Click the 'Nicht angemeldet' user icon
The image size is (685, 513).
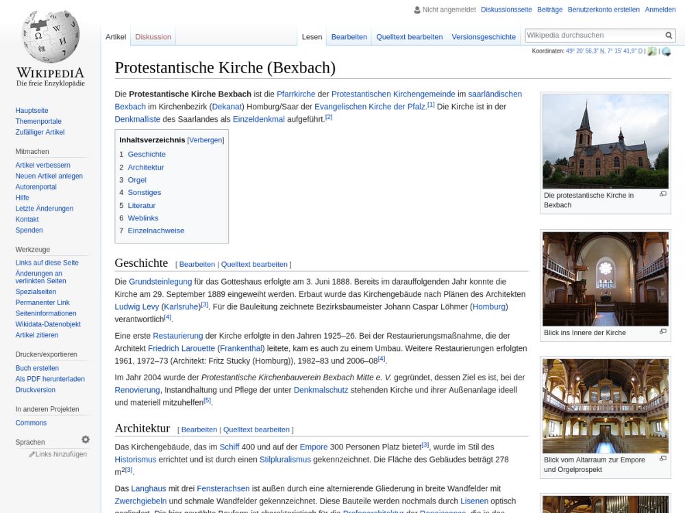point(417,10)
